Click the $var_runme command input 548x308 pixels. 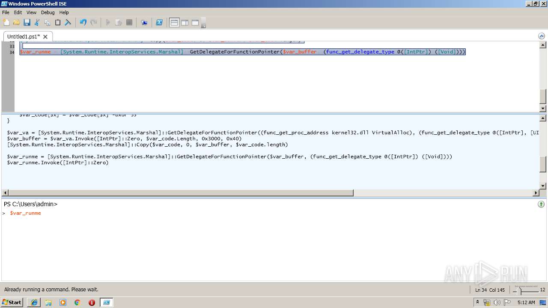coord(26,213)
